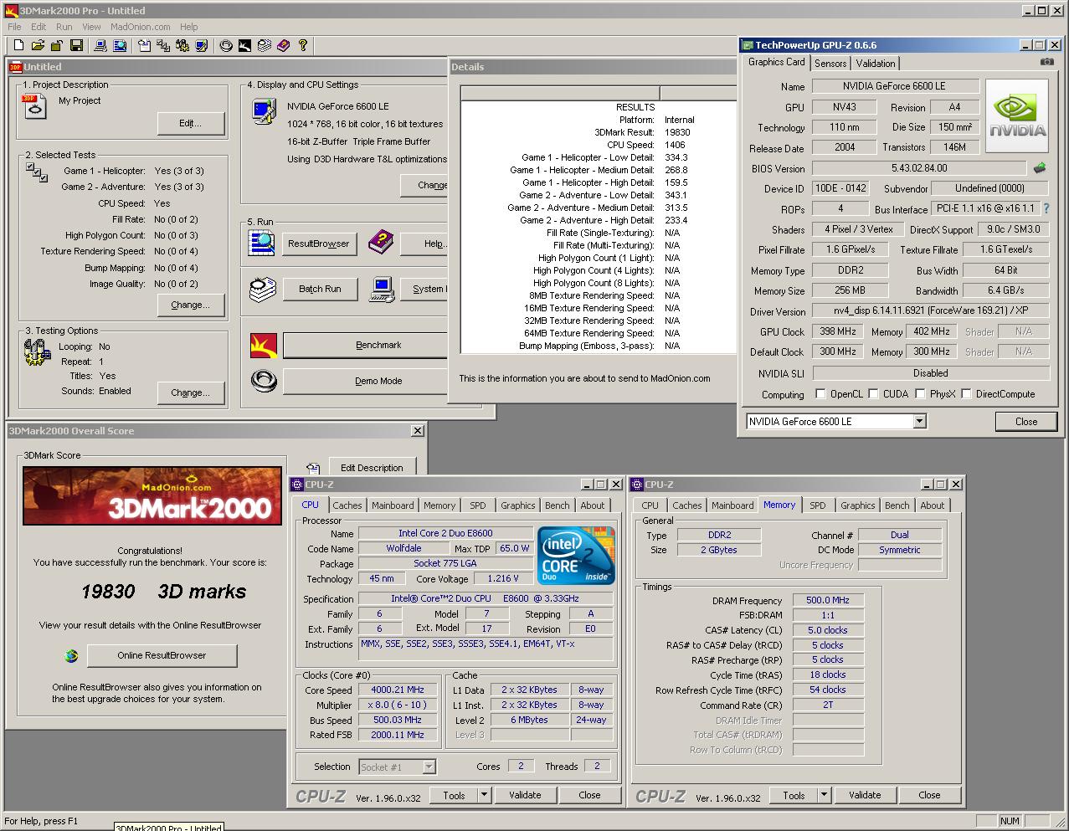
Task: Switch to the Sensors tab in GPU-Z
Action: coord(830,64)
